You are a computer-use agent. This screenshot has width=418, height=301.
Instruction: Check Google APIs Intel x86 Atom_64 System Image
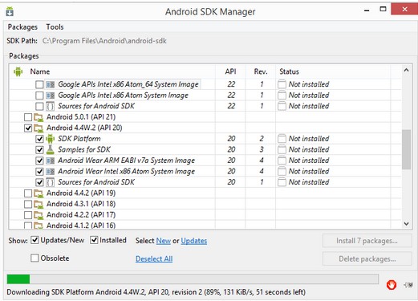tap(39, 84)
